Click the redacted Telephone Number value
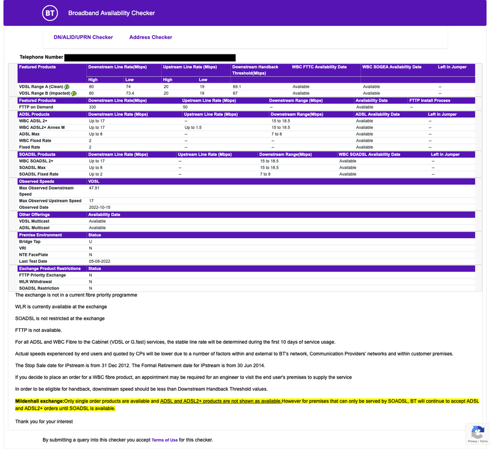Viewport: 490px width, 449px height. coord(150,58)
